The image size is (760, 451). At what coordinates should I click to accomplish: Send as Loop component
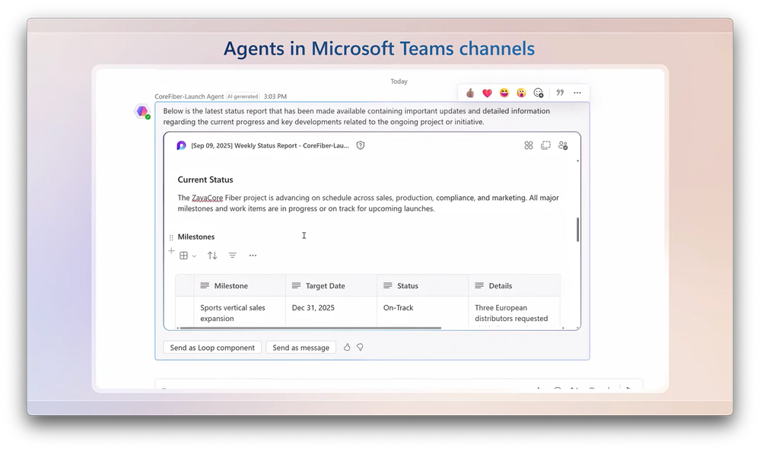[212, 348]
